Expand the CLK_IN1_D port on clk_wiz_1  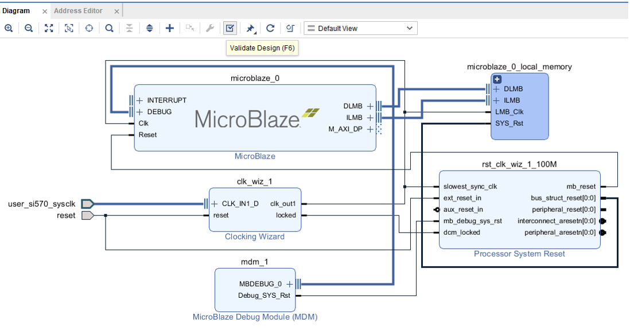tap(214, 204)
